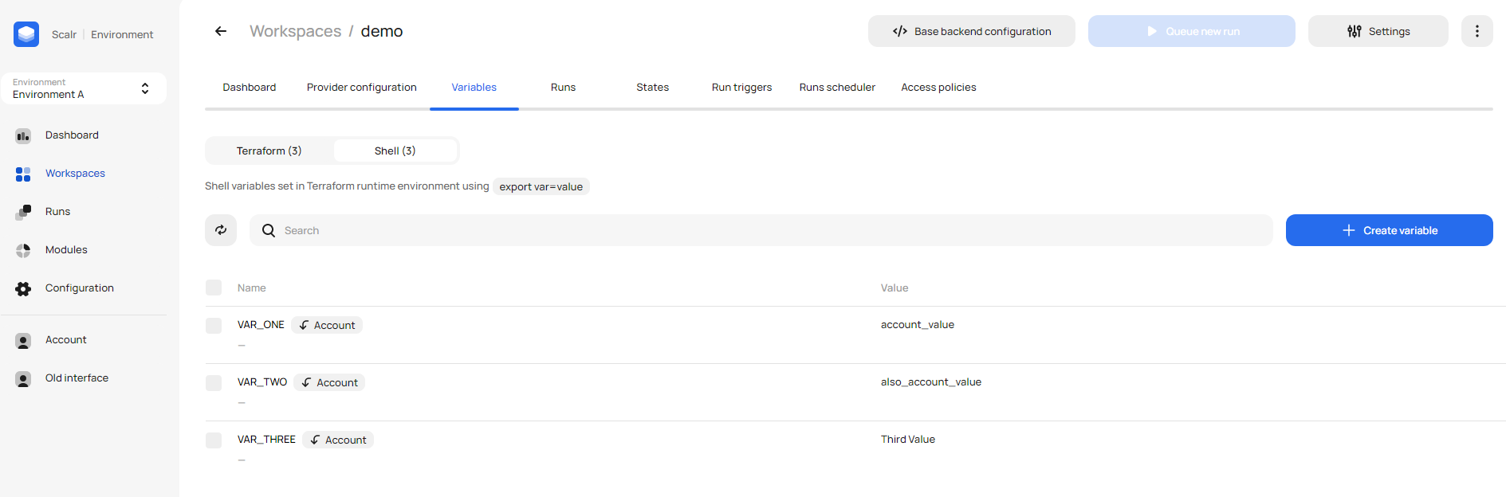This screenshot has width=1506, height=497.
Task: Click the Value column header
Action: coord(895,288)
